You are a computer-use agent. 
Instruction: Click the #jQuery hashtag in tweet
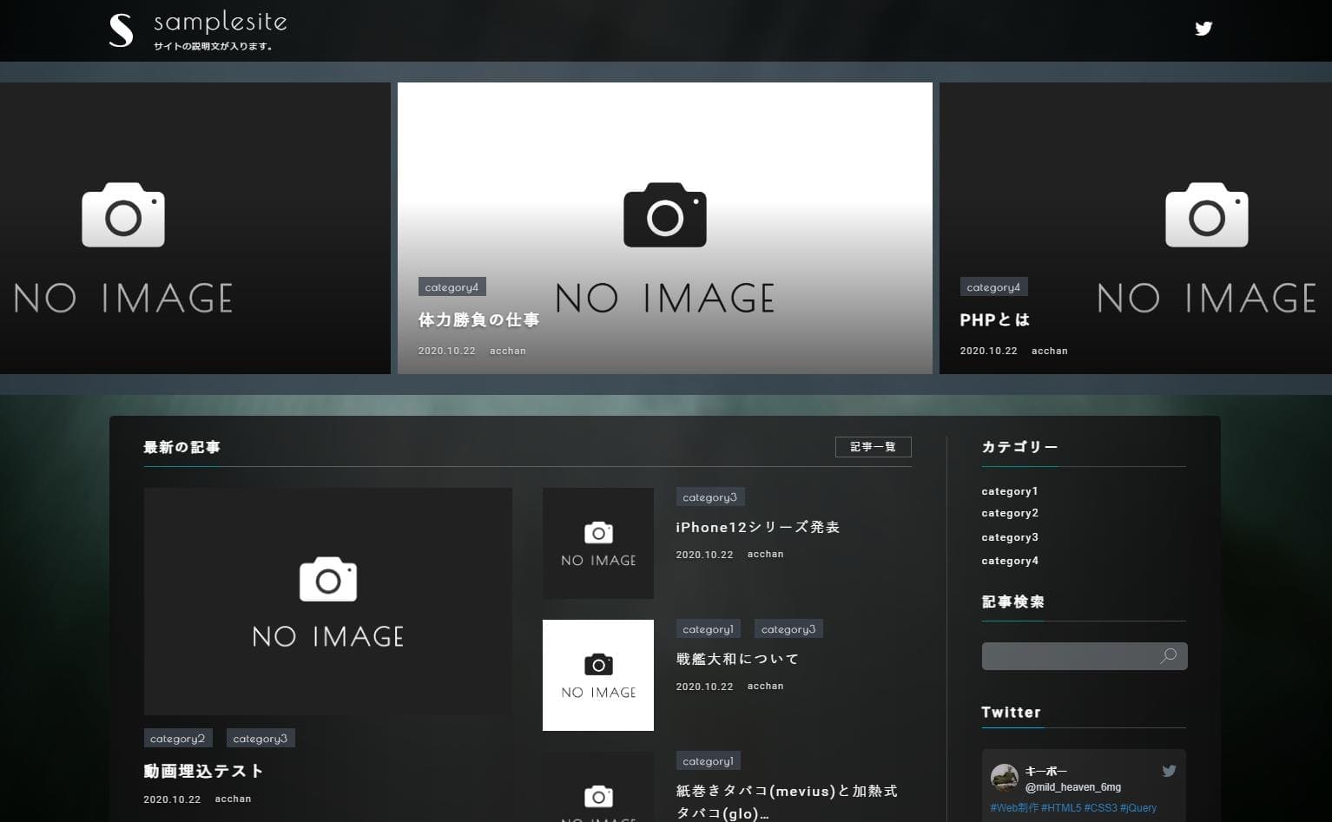point(1138,808)
